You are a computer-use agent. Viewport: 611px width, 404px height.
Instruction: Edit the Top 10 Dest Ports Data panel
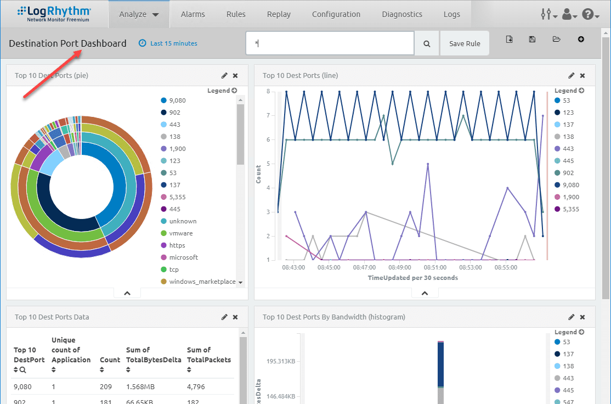click(224, 317)
